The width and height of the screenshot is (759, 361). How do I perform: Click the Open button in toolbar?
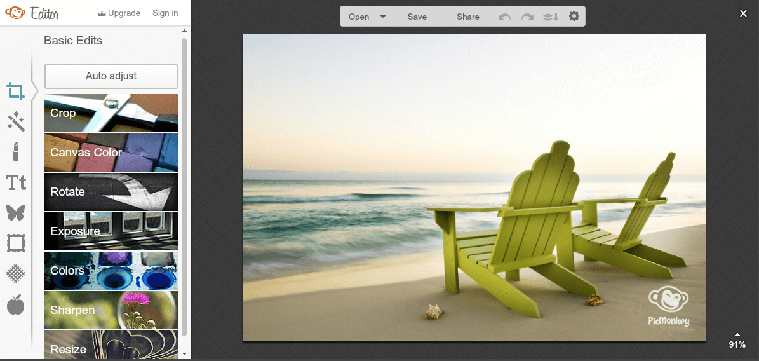(x=359, y=17)
